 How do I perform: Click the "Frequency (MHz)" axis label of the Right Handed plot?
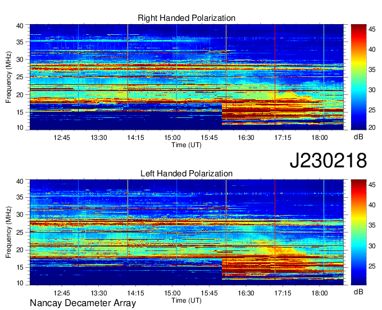tap(8, 77)
